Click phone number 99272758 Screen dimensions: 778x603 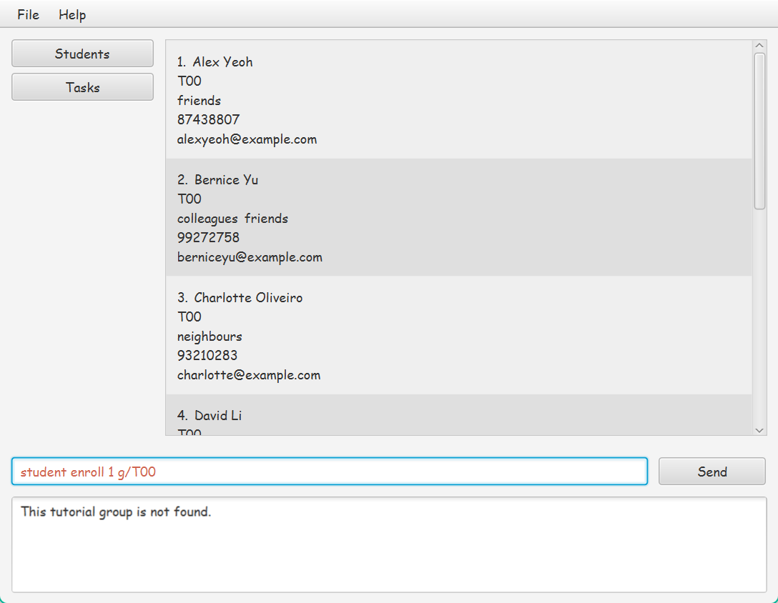click(208, 237)
